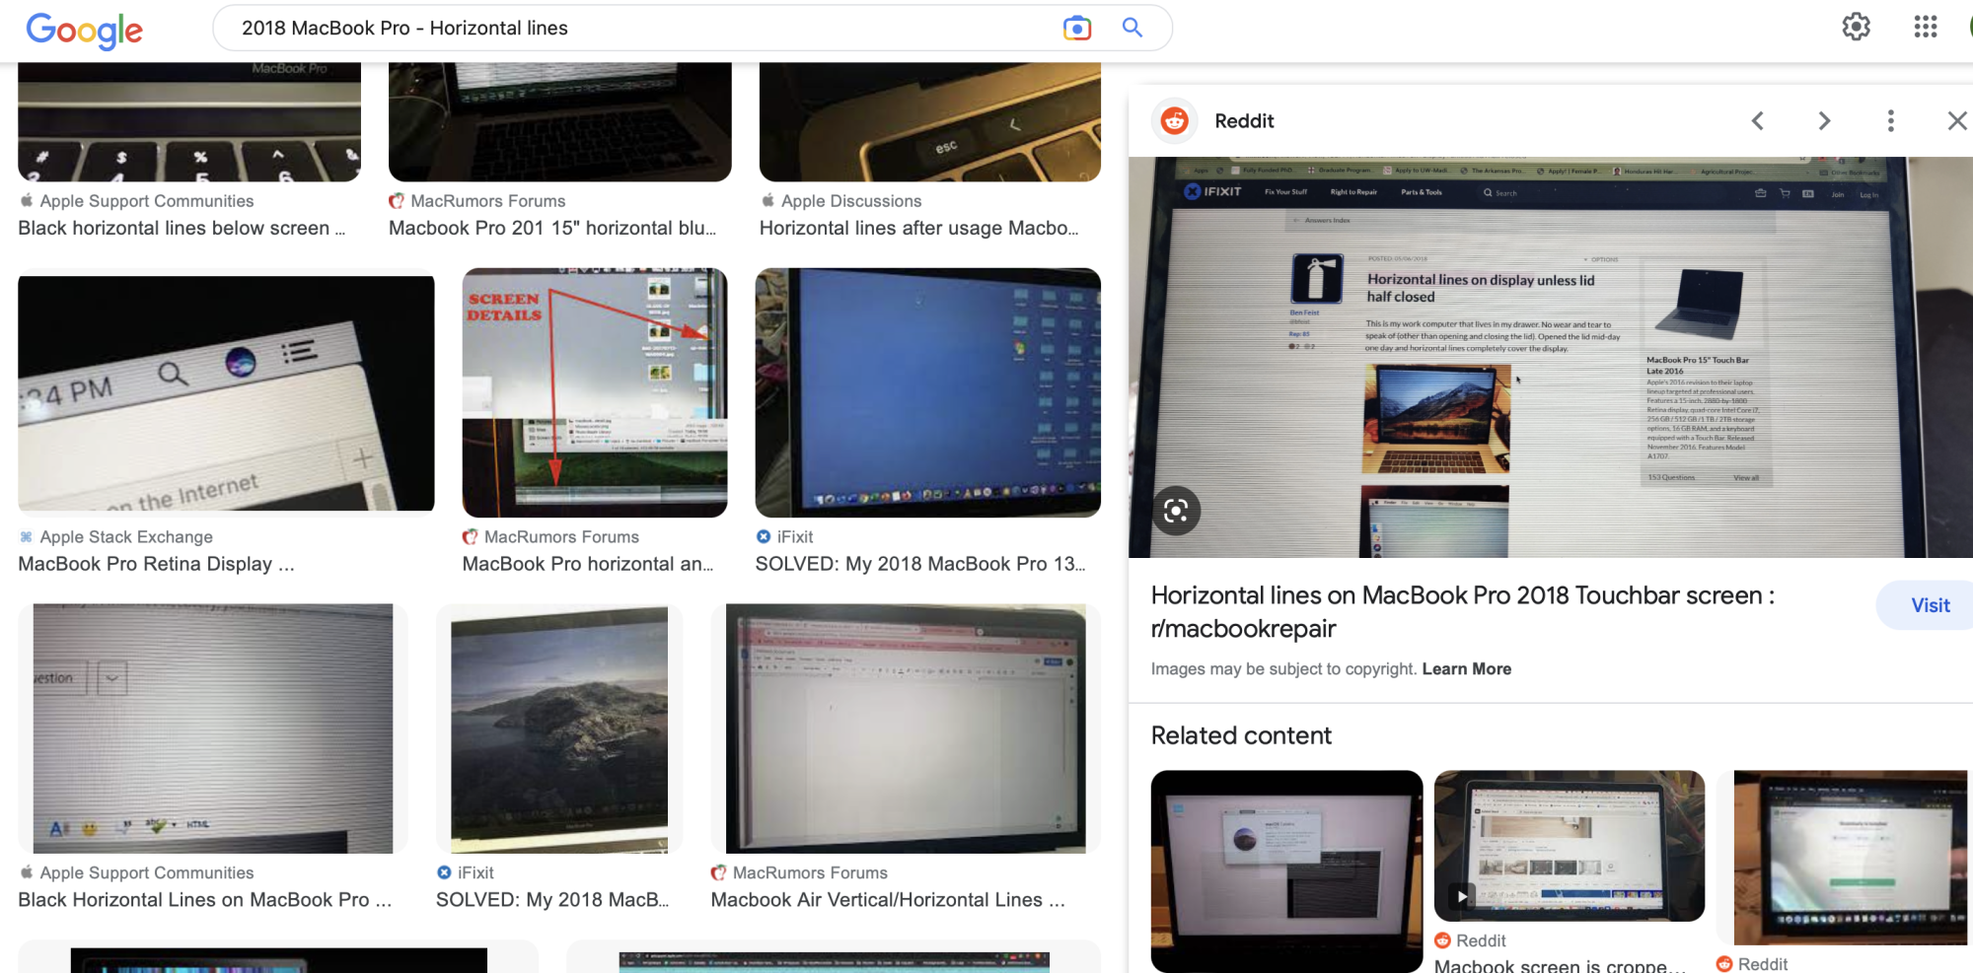
Task: Go to the Google homepage via logo
Action: (85, 30)
